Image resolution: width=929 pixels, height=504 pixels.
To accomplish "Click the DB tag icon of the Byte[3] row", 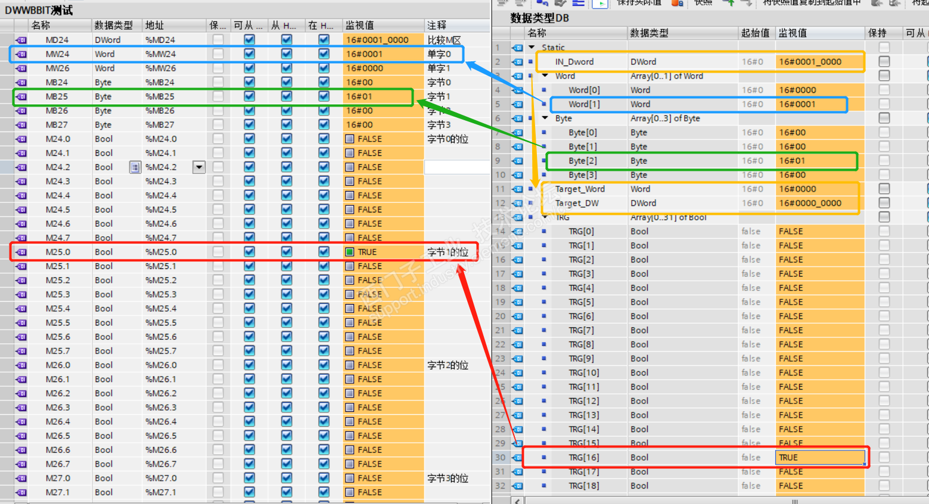I will [517, 175].
